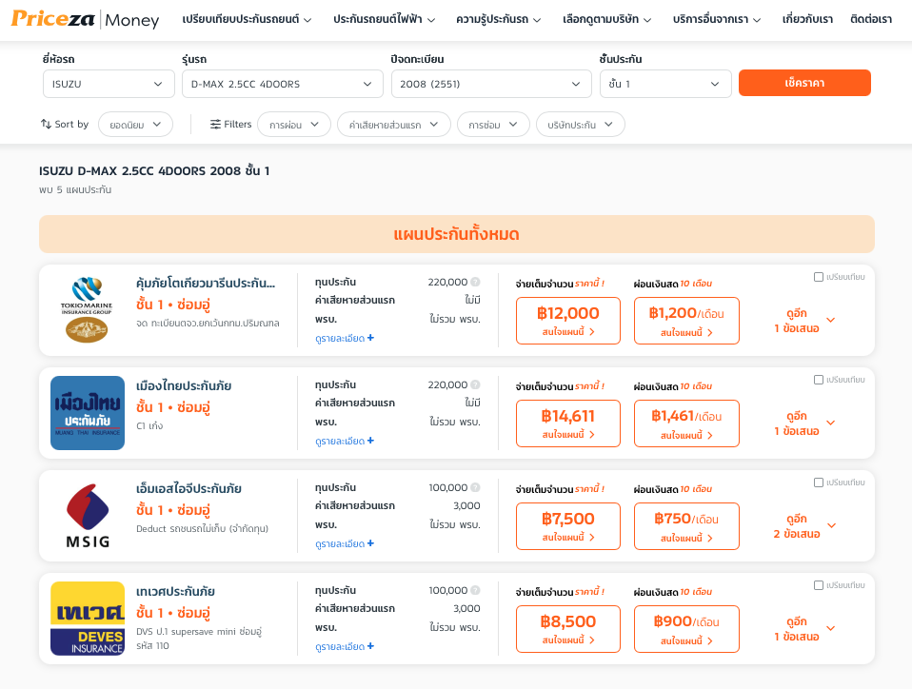Expand 2 more offers for MSIG

(804, 526)
